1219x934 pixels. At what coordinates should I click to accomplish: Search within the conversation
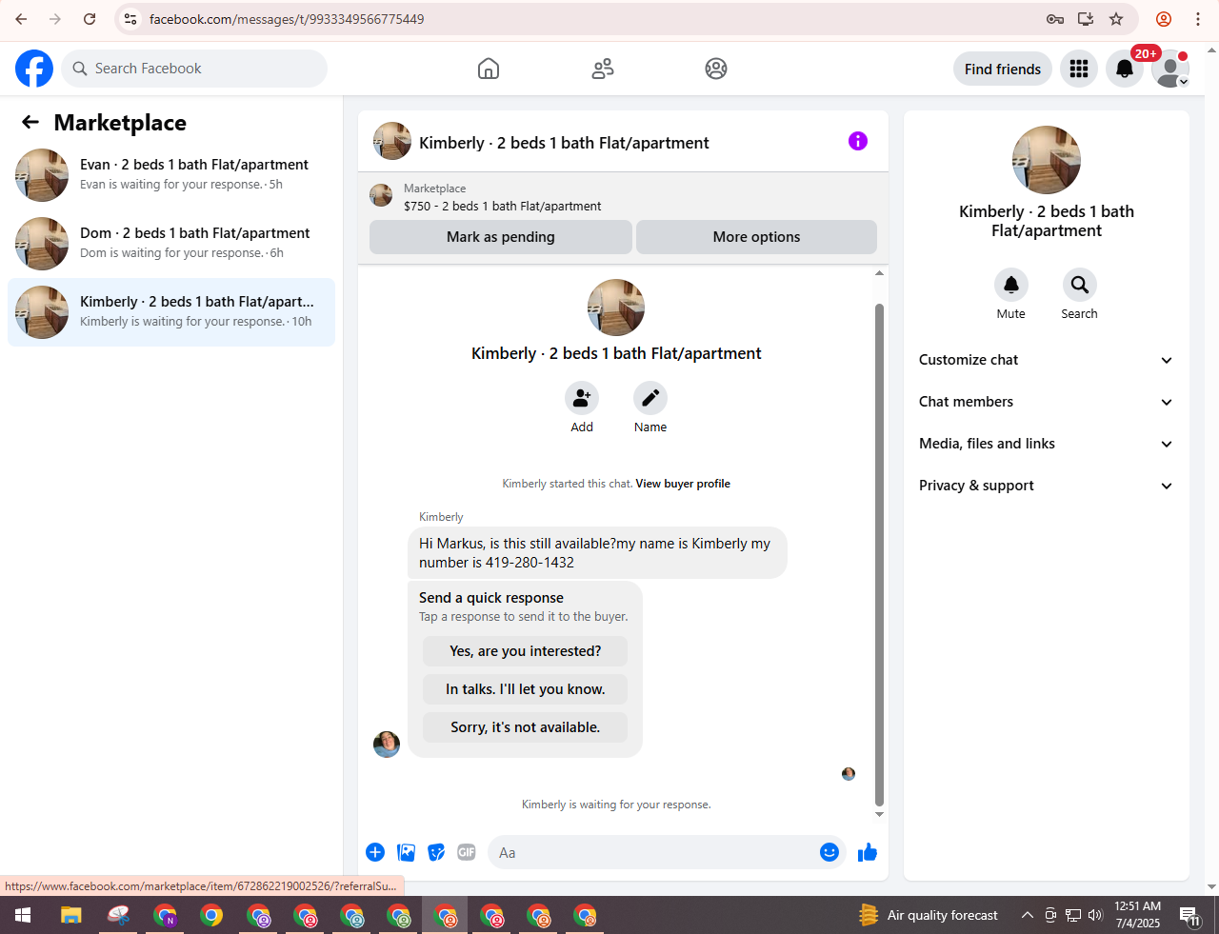tap(1080, 285)
